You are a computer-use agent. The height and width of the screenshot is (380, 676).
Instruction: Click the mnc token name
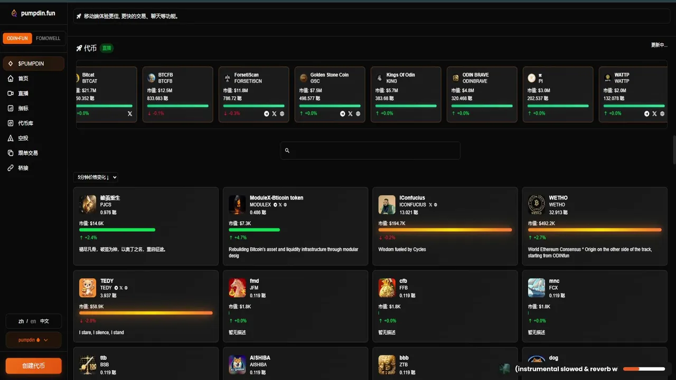click(554, 281)
